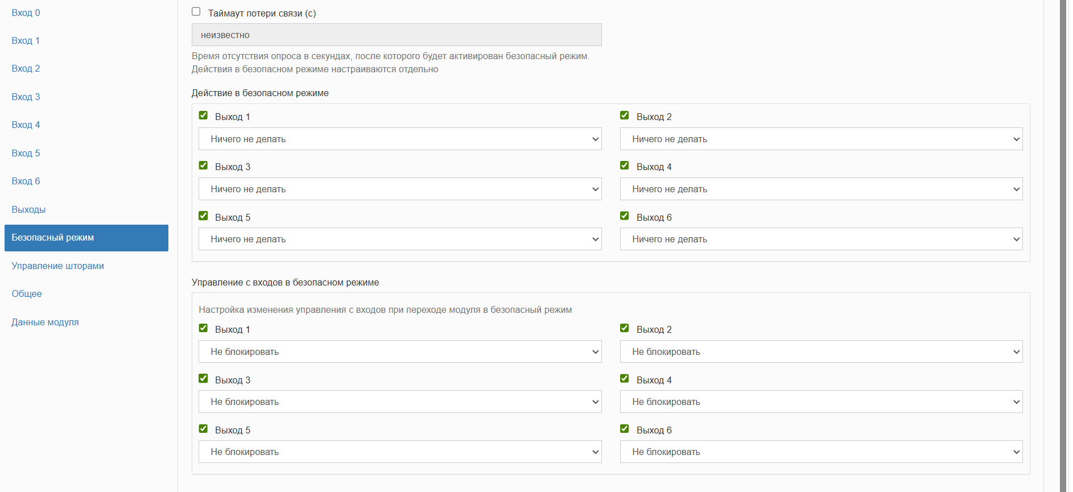Expand Выход 4 Не блокировать dropdown
1073x492 pixels.
point(821,402)
